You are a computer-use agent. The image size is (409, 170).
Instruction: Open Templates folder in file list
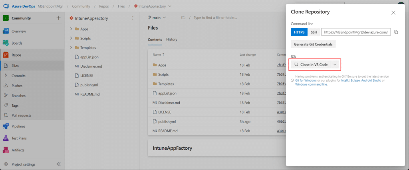(166, 84)
